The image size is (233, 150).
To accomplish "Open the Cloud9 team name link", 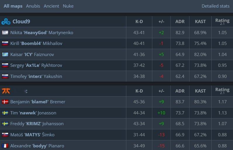I will [x=21, y=22].
